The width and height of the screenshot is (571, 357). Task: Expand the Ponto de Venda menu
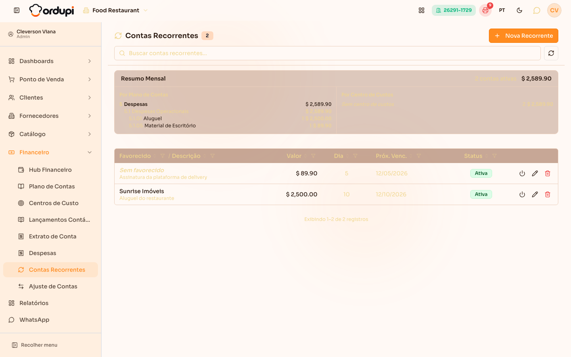pyautogui.click(x=50, y=79)
